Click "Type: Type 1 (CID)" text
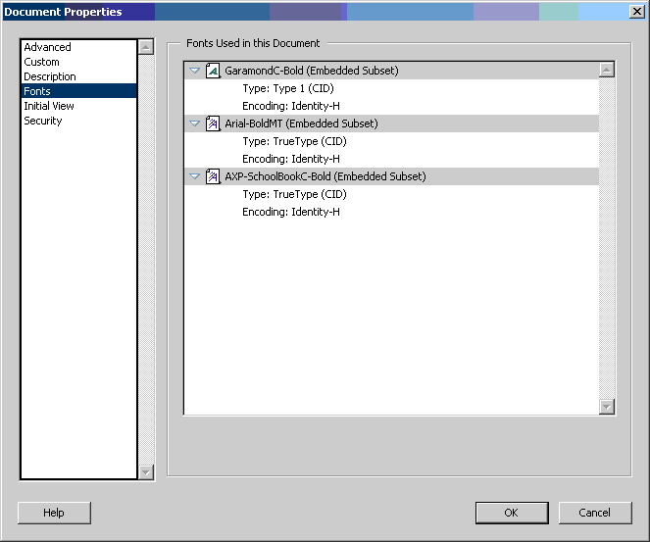The image size is (650, 542). [288, 88]
